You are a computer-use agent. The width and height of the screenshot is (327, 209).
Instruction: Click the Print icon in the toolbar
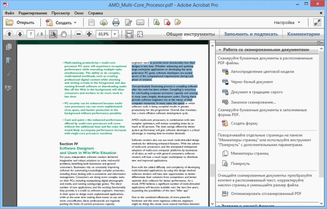pyautogui.click(x=116, y=22)
